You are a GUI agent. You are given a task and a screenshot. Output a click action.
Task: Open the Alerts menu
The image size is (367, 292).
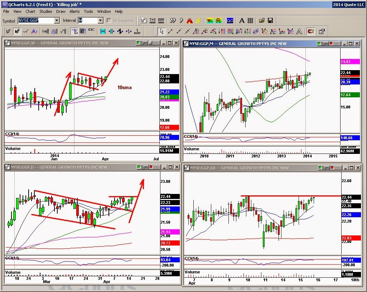(x=74, y=11)
